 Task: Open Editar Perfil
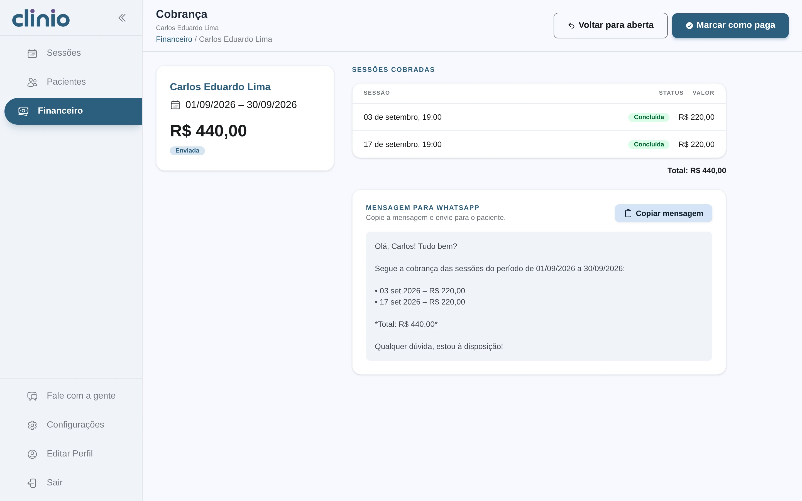tap(71, 454)
